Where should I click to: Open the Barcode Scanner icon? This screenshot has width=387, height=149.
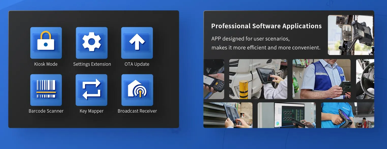[x=46, y=90]
